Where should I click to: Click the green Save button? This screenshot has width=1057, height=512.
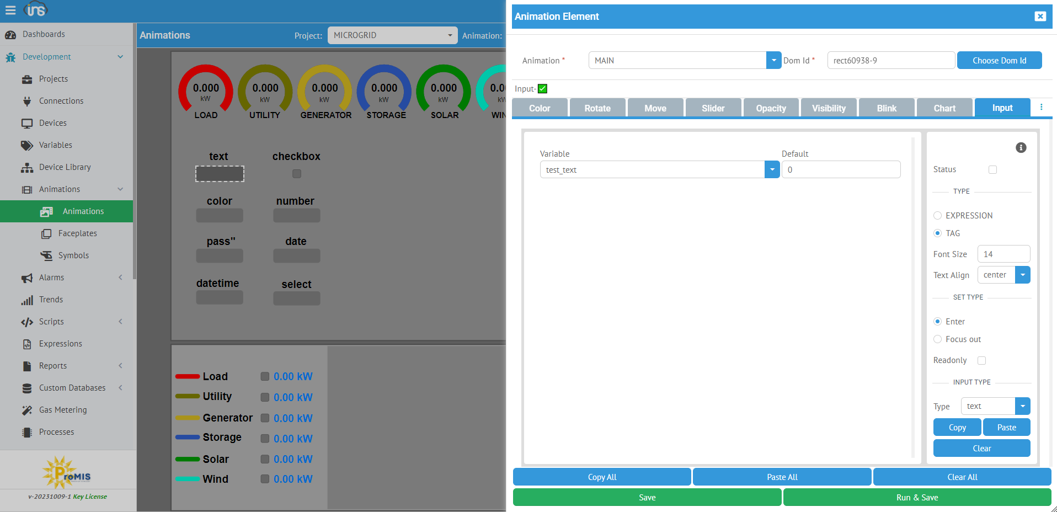[647, 497]
